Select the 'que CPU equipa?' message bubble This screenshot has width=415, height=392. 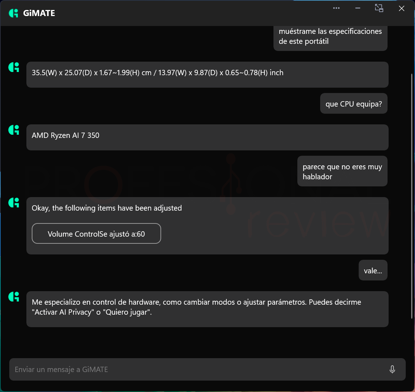(354, 103)
